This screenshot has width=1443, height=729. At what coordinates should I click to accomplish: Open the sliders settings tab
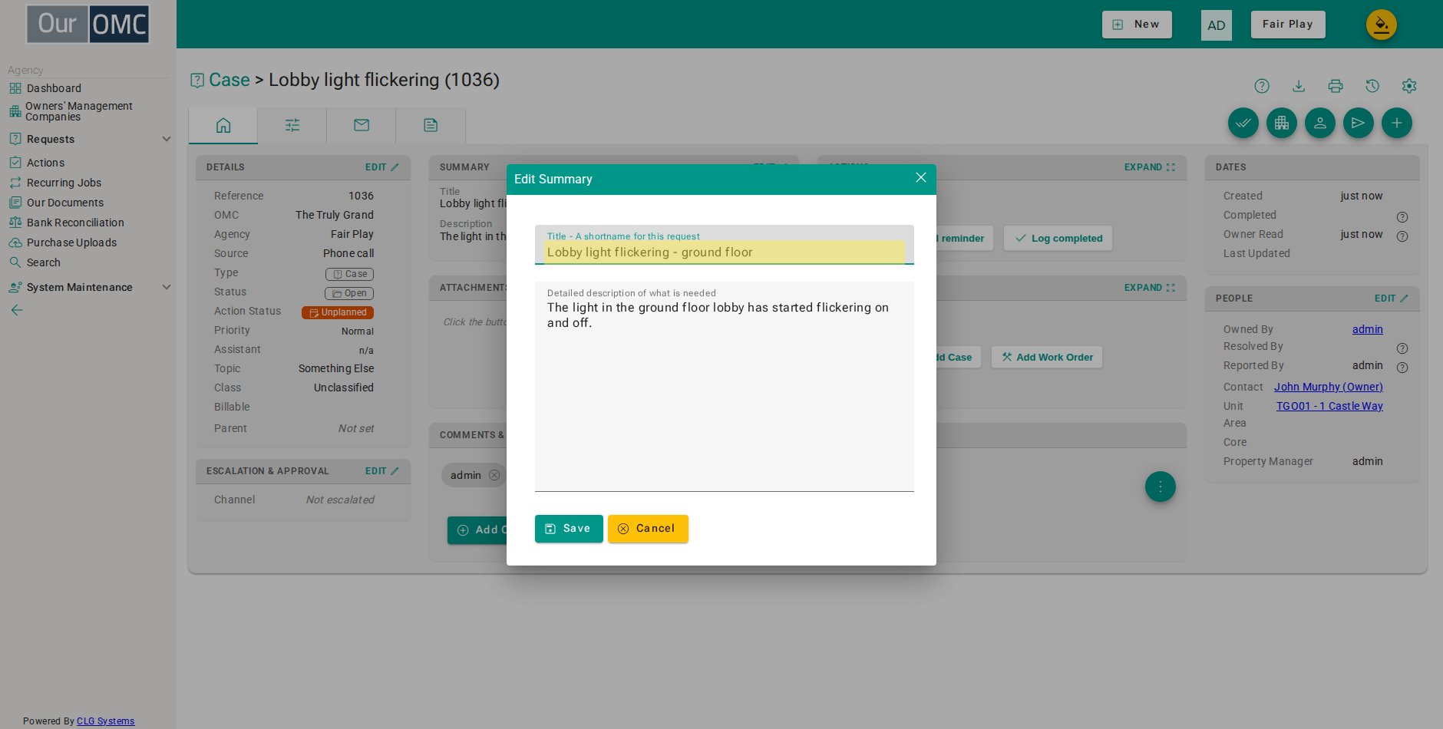[x=292, y=125]
